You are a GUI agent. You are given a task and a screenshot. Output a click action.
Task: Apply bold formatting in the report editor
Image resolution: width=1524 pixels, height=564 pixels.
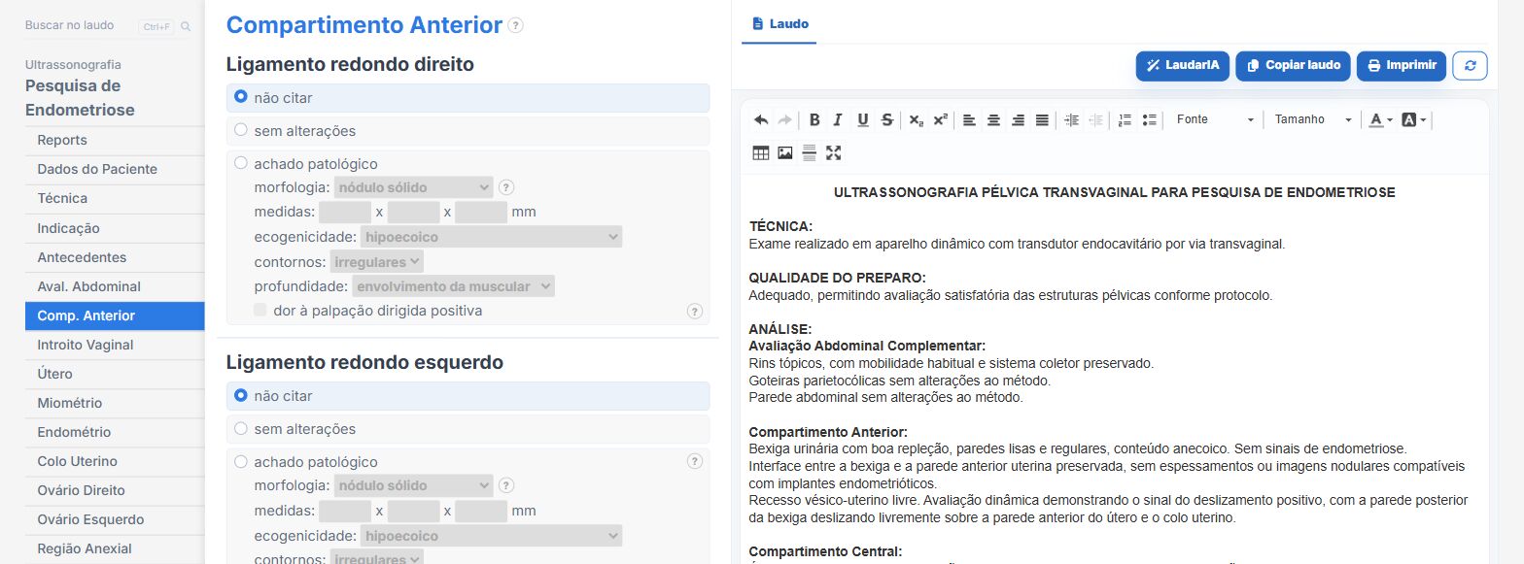(814, 119)
